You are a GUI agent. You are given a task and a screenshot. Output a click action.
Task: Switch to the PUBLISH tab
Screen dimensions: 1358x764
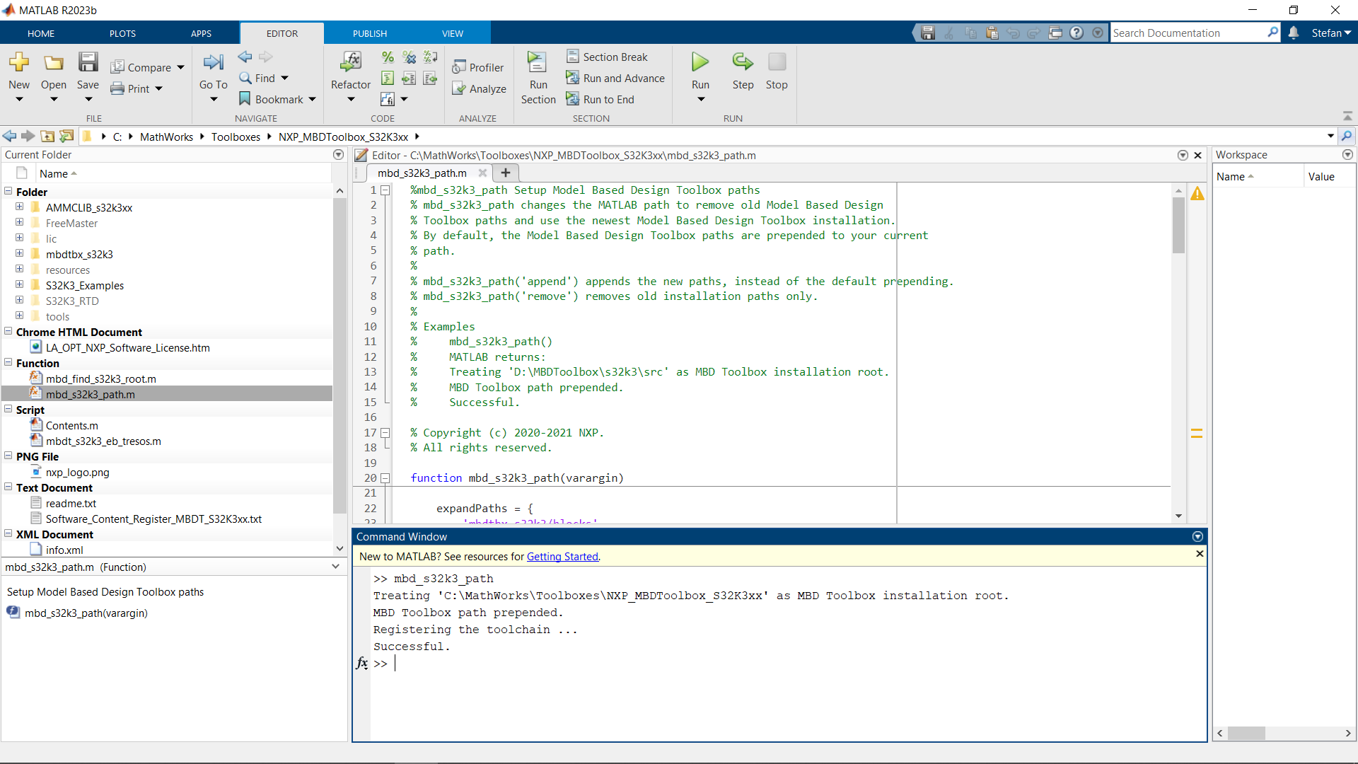coord(368,33)
